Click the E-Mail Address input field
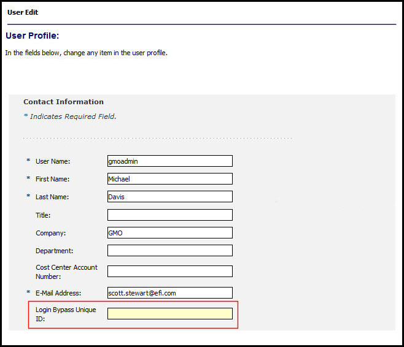This screenshot has width=404, height=347. tap(169, 293)
